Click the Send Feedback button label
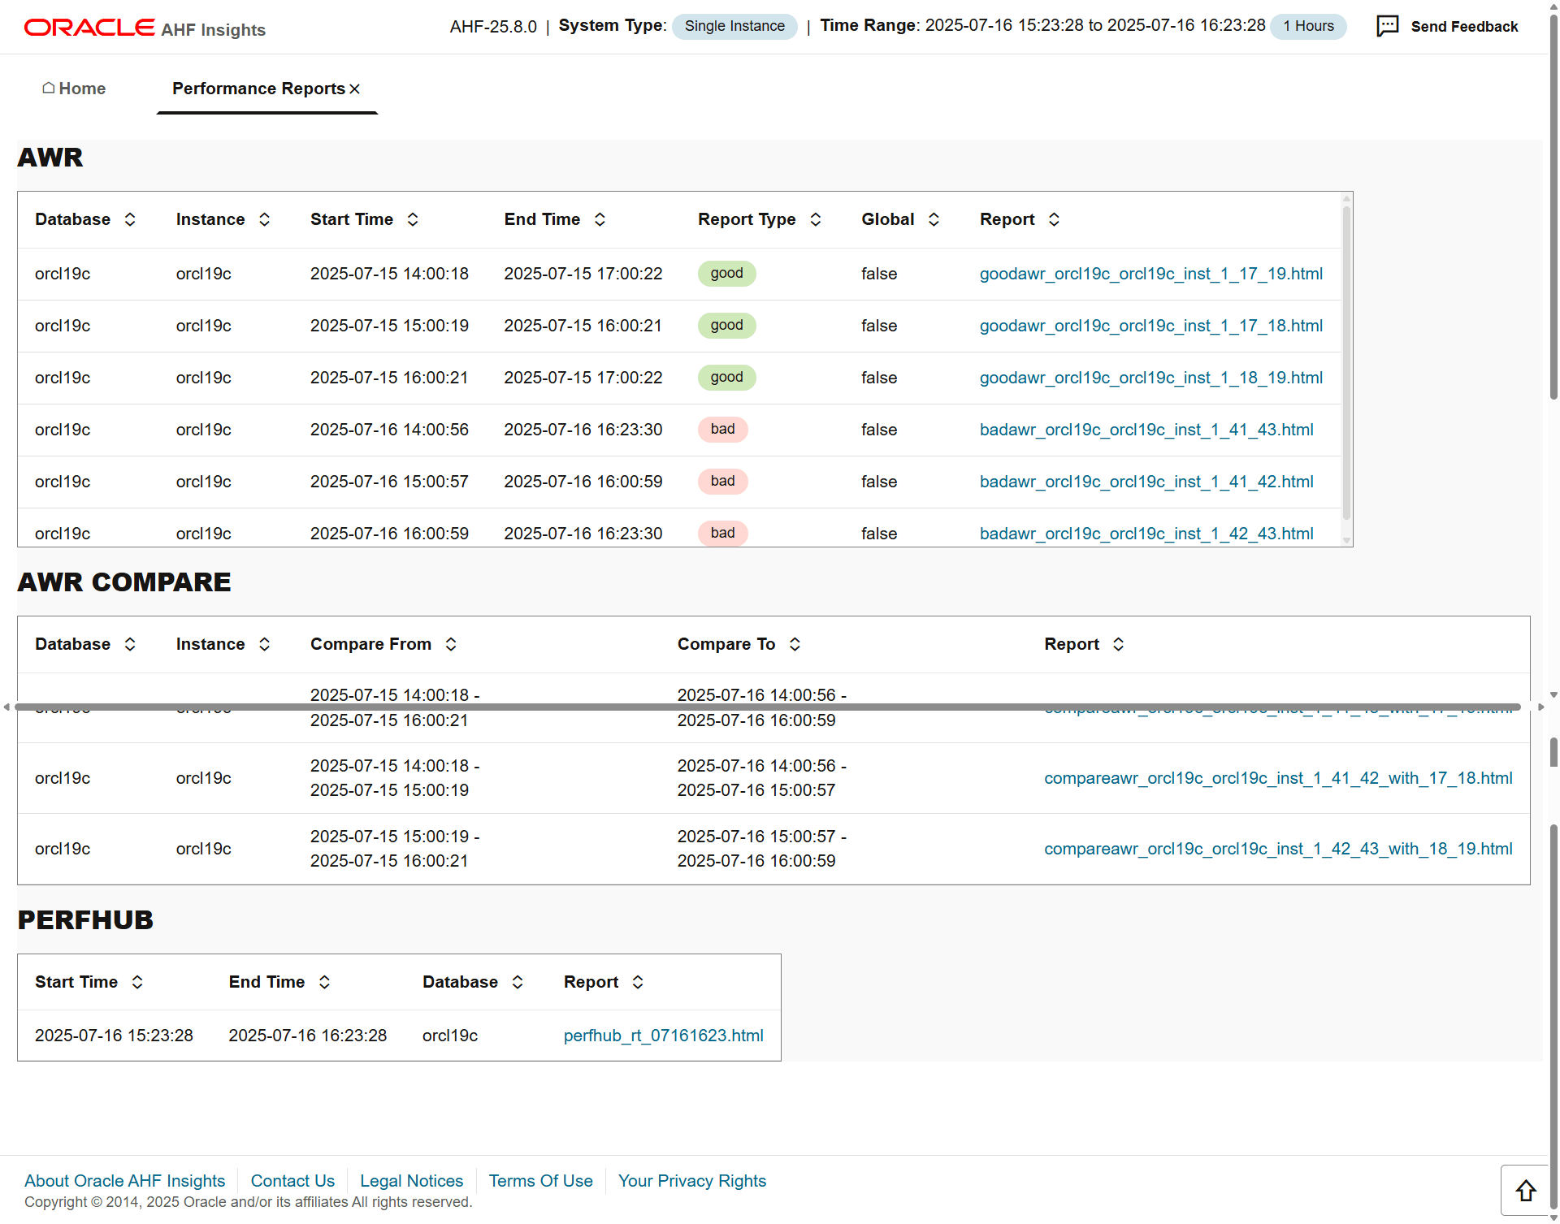 1464,27
